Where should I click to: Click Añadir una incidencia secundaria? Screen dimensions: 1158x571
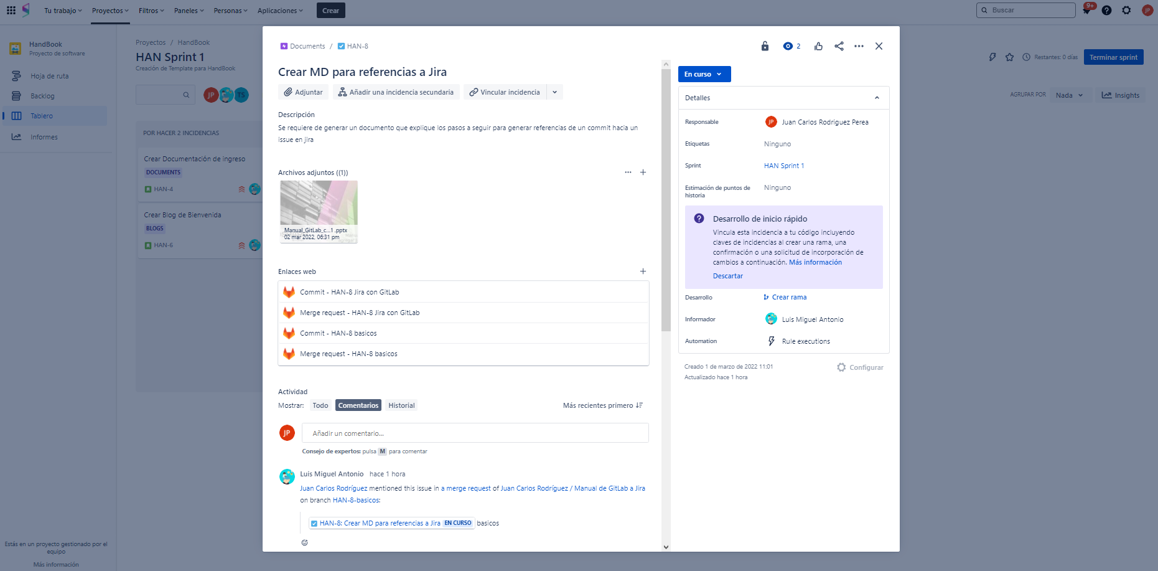396,92
